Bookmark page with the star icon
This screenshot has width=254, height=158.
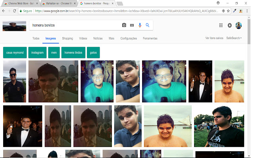pyautogui.click(x=229, y=11)
